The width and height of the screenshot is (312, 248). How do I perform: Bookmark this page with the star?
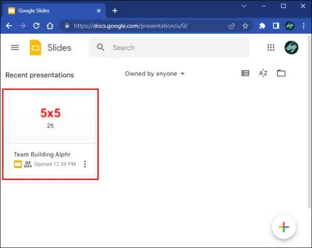(x=245, y=26)
